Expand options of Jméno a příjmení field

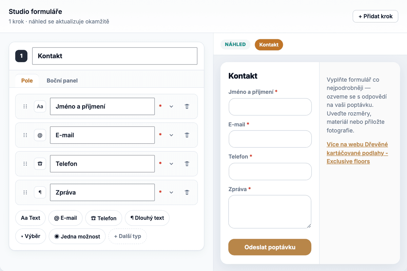click(171, 106)
